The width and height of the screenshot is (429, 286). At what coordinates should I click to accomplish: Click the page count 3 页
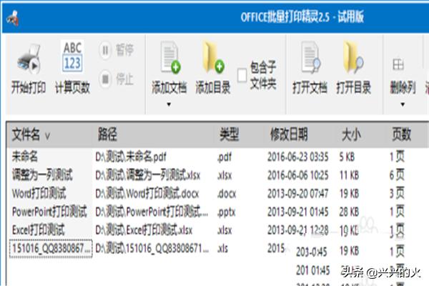[x=397, y=194]
